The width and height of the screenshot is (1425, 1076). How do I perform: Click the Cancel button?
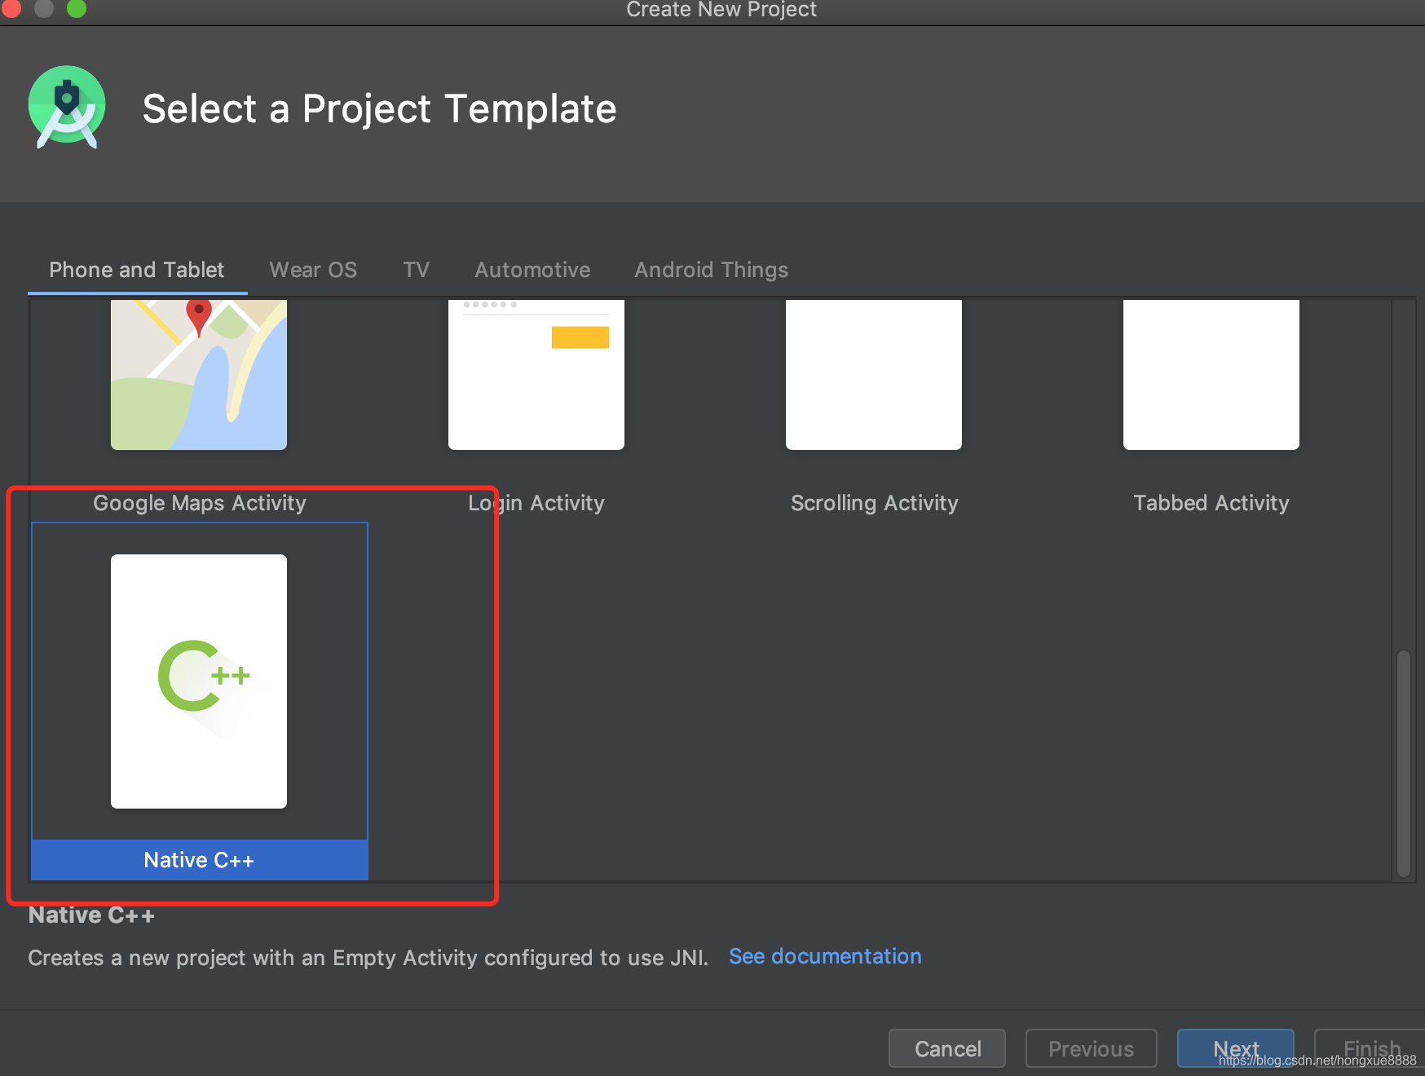point(947,1048)
